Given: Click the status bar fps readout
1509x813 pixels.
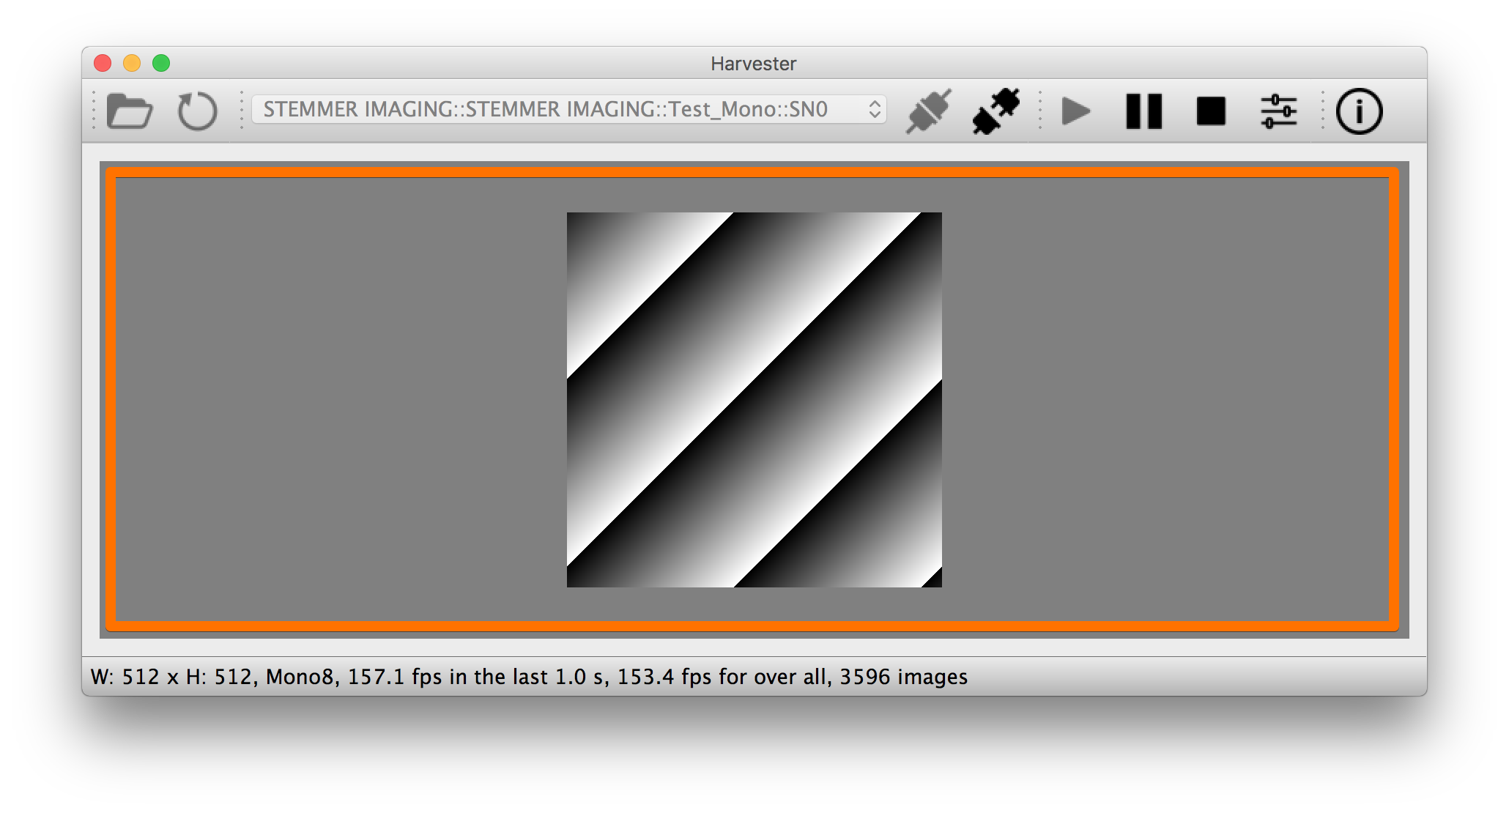Looking at the screenshot, I should (529, 676).
